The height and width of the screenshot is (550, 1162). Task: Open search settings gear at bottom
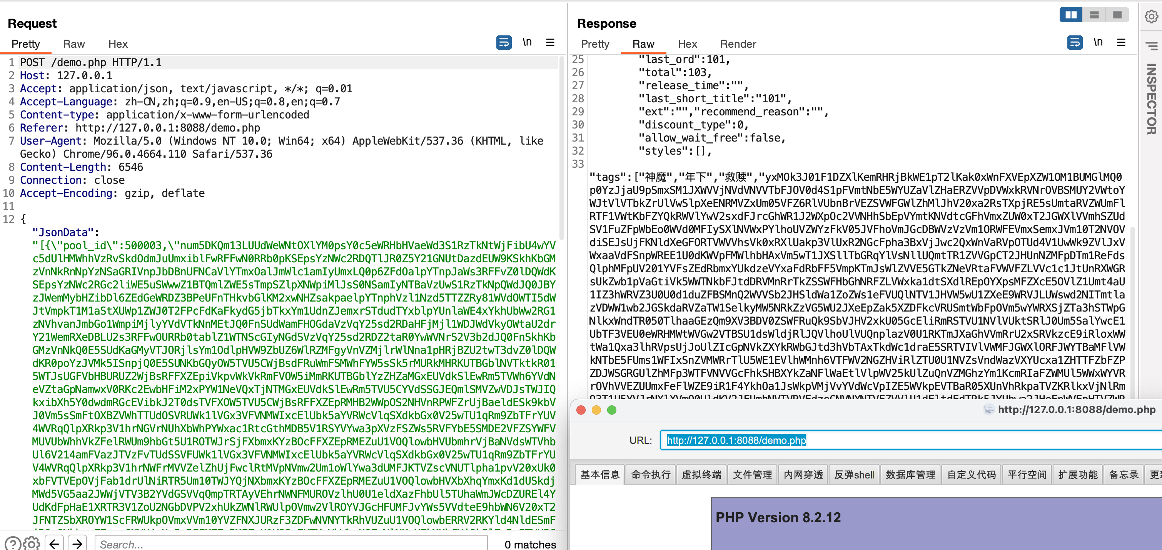[32, 543]
